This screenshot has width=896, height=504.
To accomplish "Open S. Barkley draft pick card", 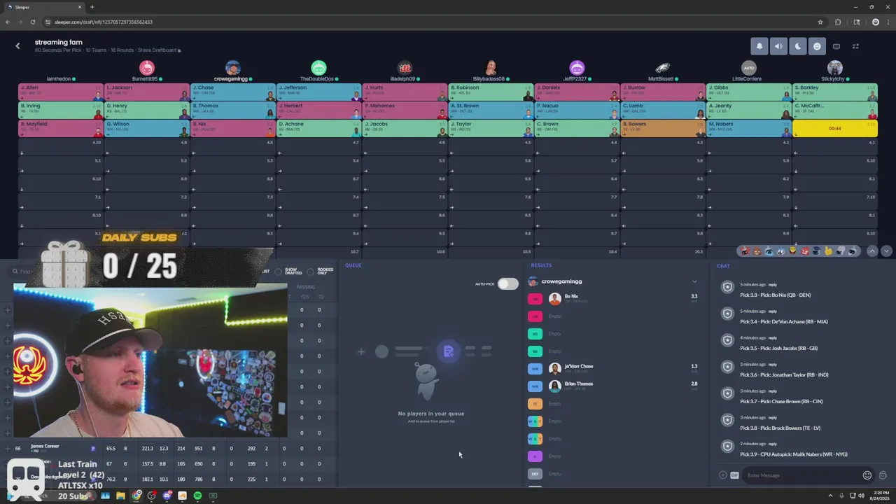I will pos(834,92).
